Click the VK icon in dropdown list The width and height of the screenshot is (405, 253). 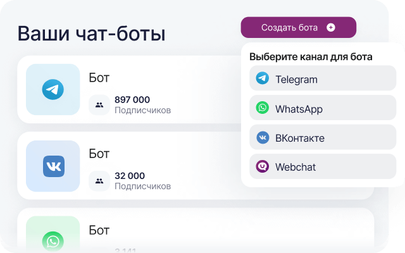click(263, 137)
